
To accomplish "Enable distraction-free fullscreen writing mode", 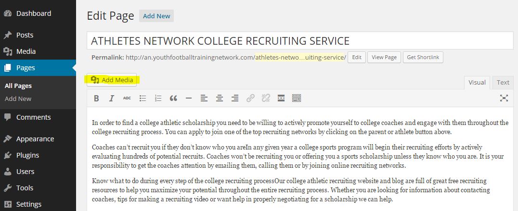I will coord(504,98).
